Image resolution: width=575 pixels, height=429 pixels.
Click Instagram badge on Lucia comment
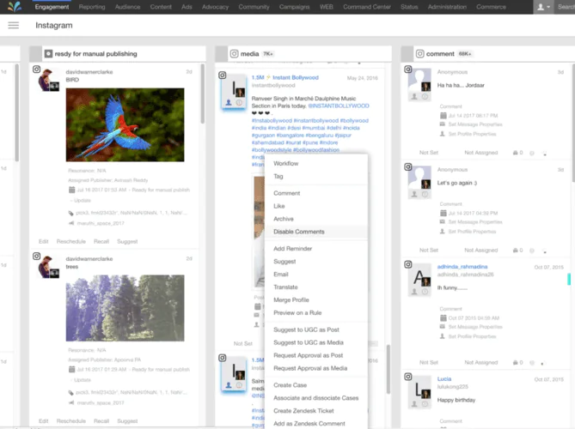[407, 377]
